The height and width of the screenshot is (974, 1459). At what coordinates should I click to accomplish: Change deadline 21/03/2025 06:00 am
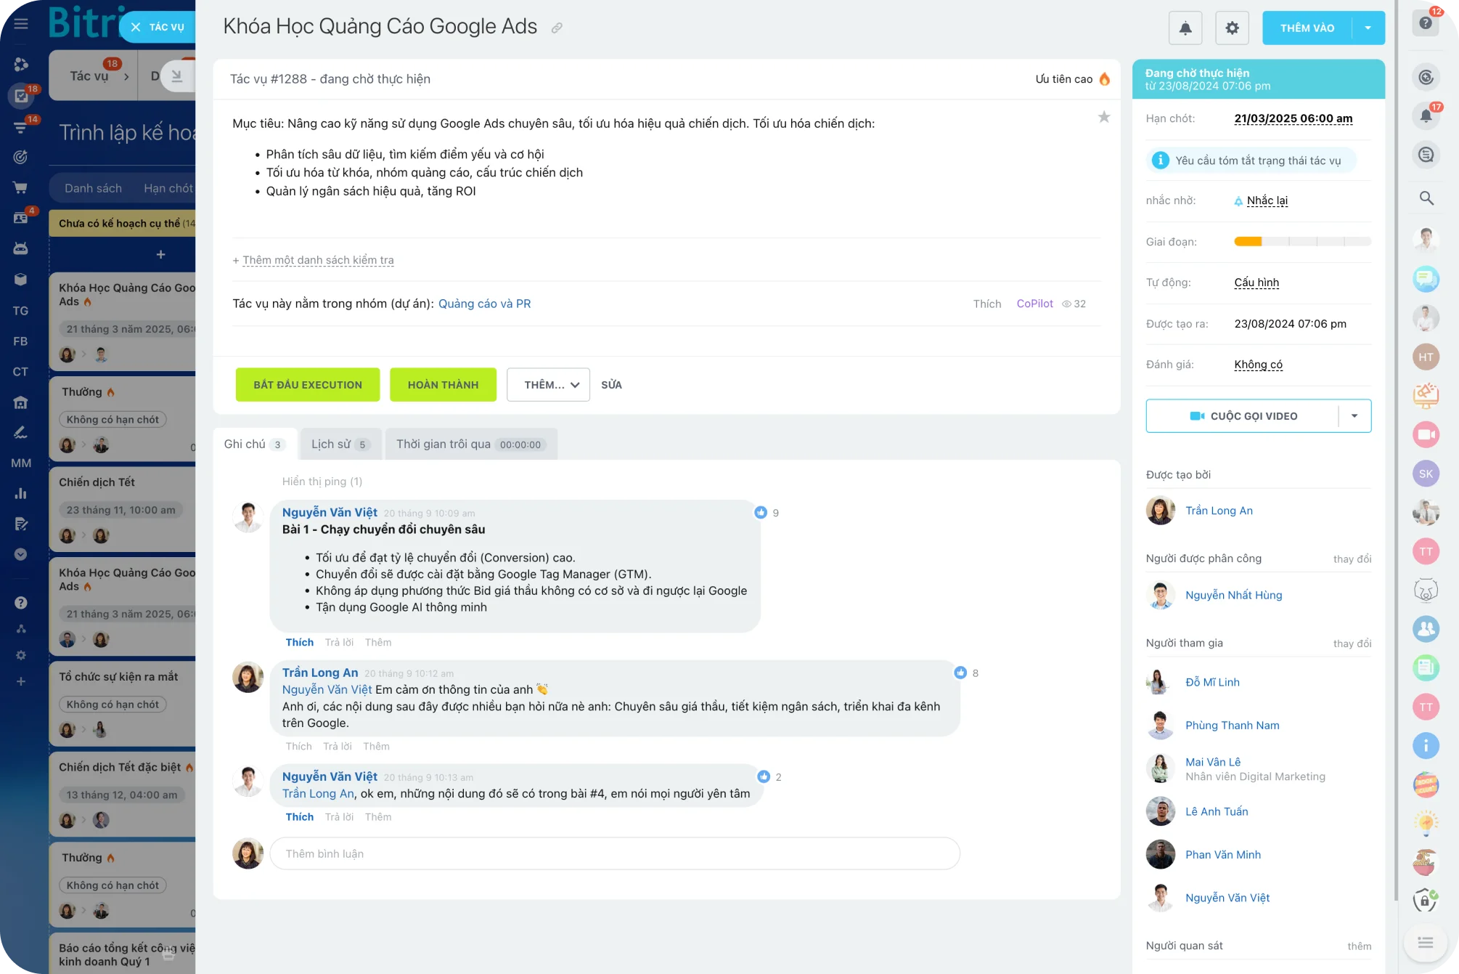[x=1293, y=118]
